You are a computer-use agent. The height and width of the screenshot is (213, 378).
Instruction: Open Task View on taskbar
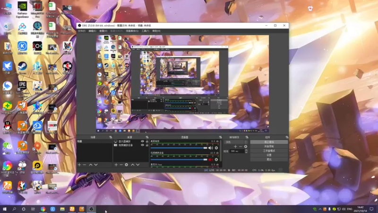coord(33,209)
